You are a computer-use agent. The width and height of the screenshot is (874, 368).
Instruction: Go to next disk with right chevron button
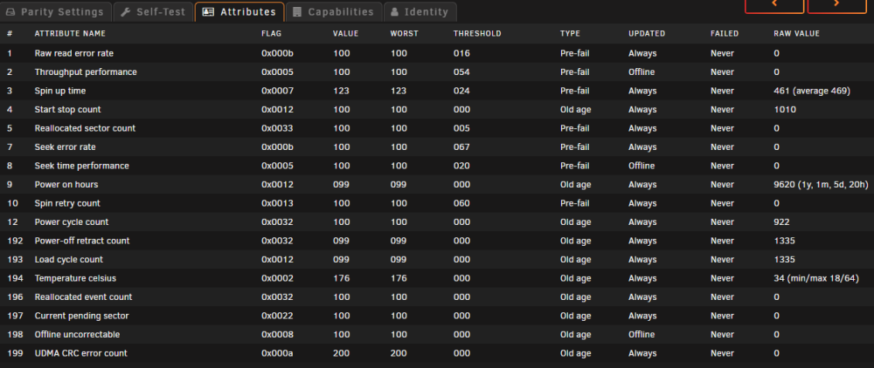836,5
